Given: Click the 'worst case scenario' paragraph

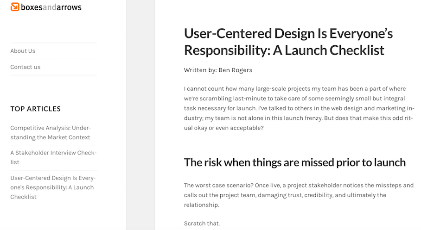Looking at the screenshot, I should (299, 195).
